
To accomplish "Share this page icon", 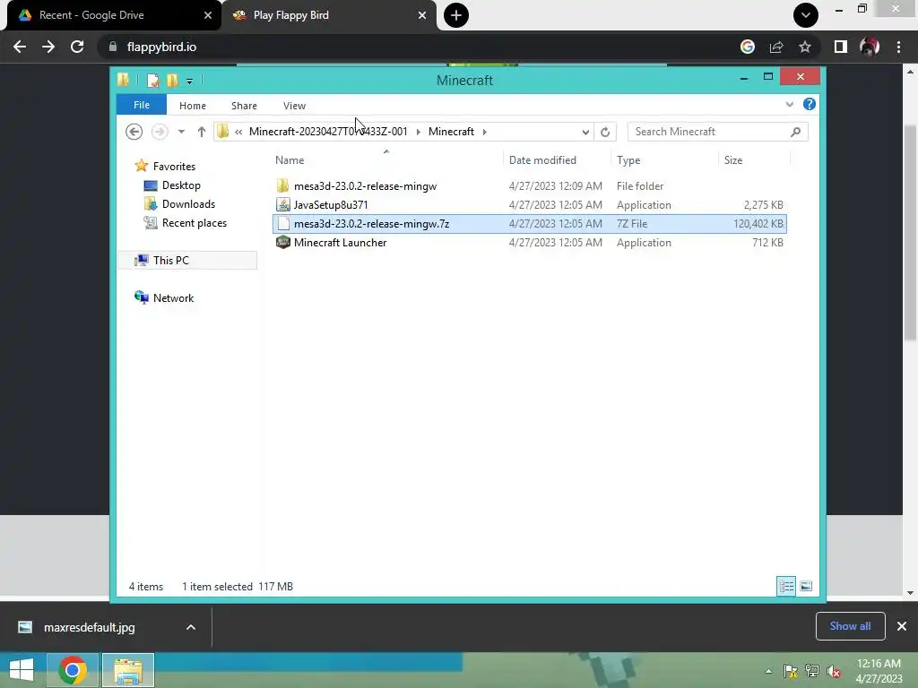I will pyautogui.click(x=776, y=47).
